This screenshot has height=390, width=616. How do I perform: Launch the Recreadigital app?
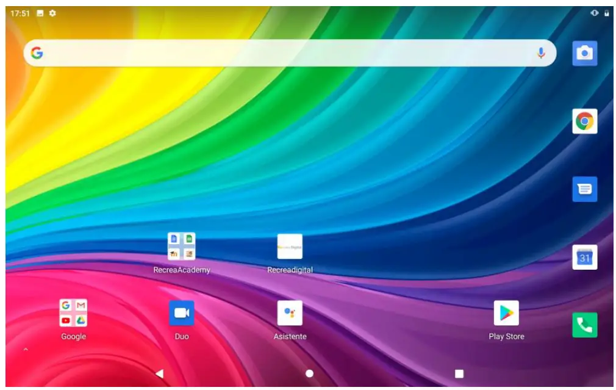[290, 246]
